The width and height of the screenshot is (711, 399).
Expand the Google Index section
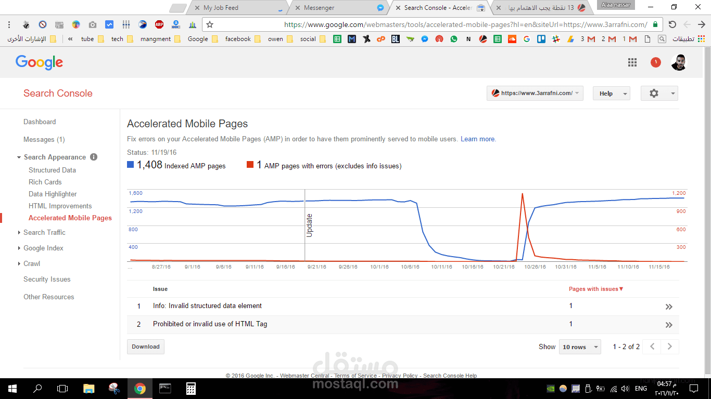click(19, 248)
